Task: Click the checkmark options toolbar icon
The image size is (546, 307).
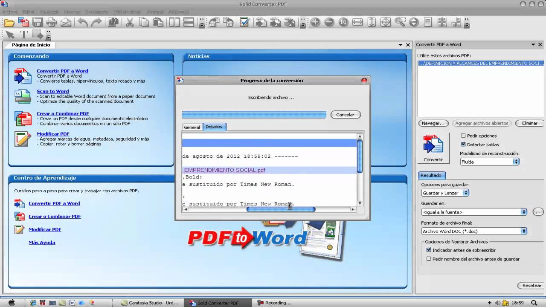Action: (244, 23)
